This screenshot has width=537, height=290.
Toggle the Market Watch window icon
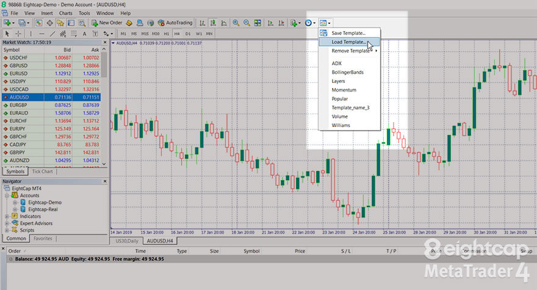pyautogui.click(x=38, y=23)
